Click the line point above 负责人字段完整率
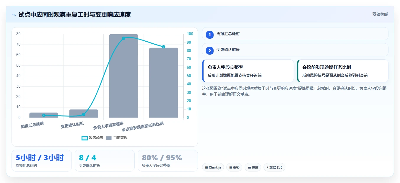The height and width of the screenshot is (183, 400). pos(123,38)
